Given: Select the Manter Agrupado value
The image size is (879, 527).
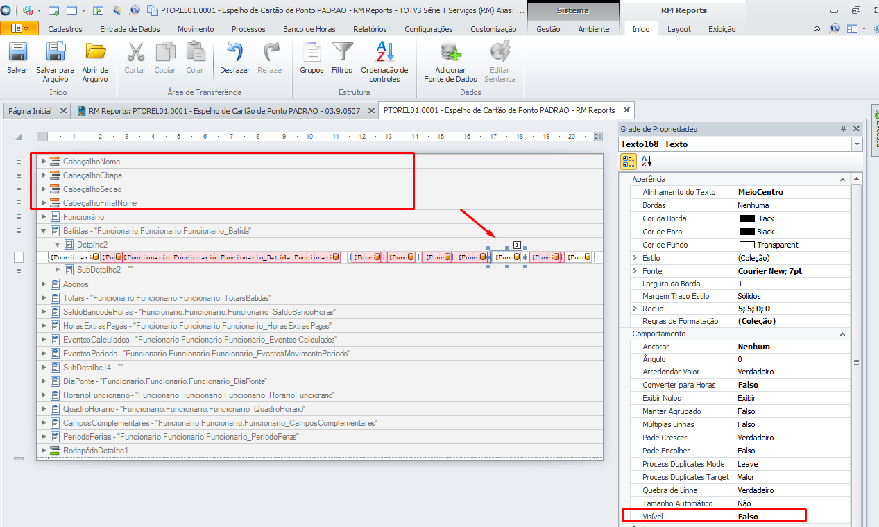Looking at the screenshot, I should (x=793, y=411).
